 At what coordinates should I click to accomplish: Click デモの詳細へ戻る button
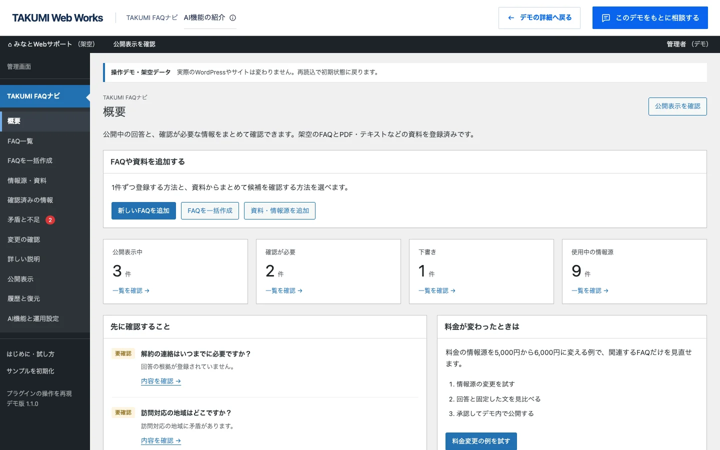[539, 18]
